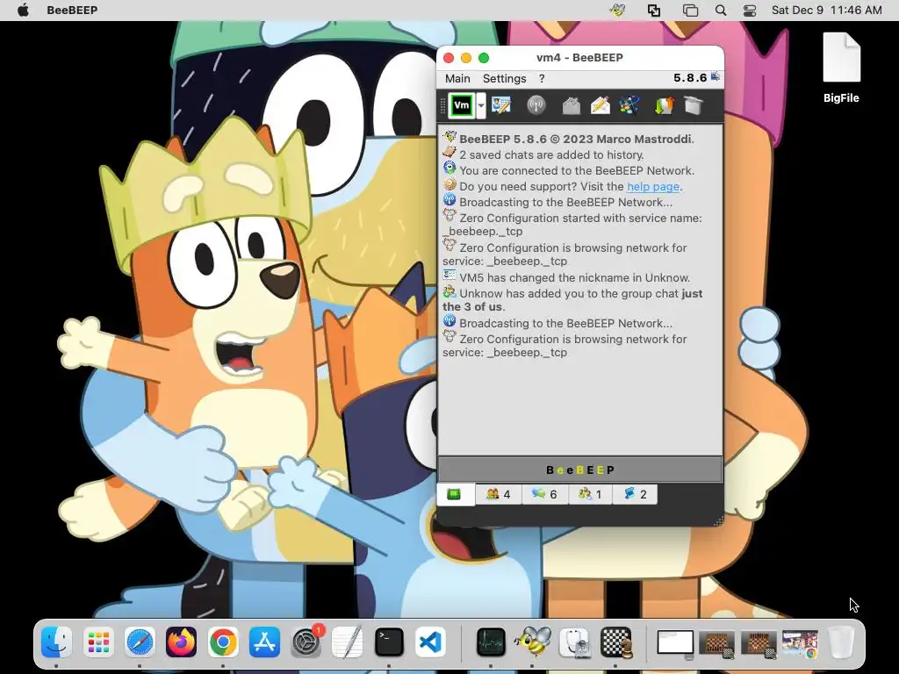
Task: Open Disk Utility from the Dock
Action: (574, 642)
